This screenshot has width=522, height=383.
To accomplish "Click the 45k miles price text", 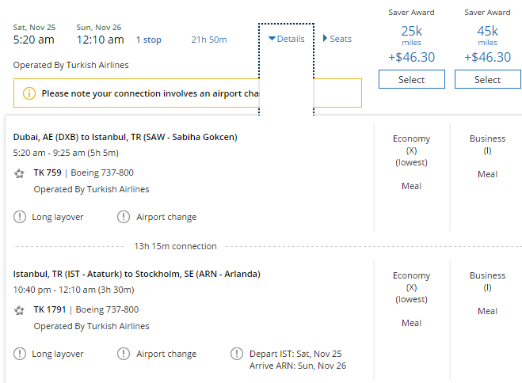I will tap(487, 32).
